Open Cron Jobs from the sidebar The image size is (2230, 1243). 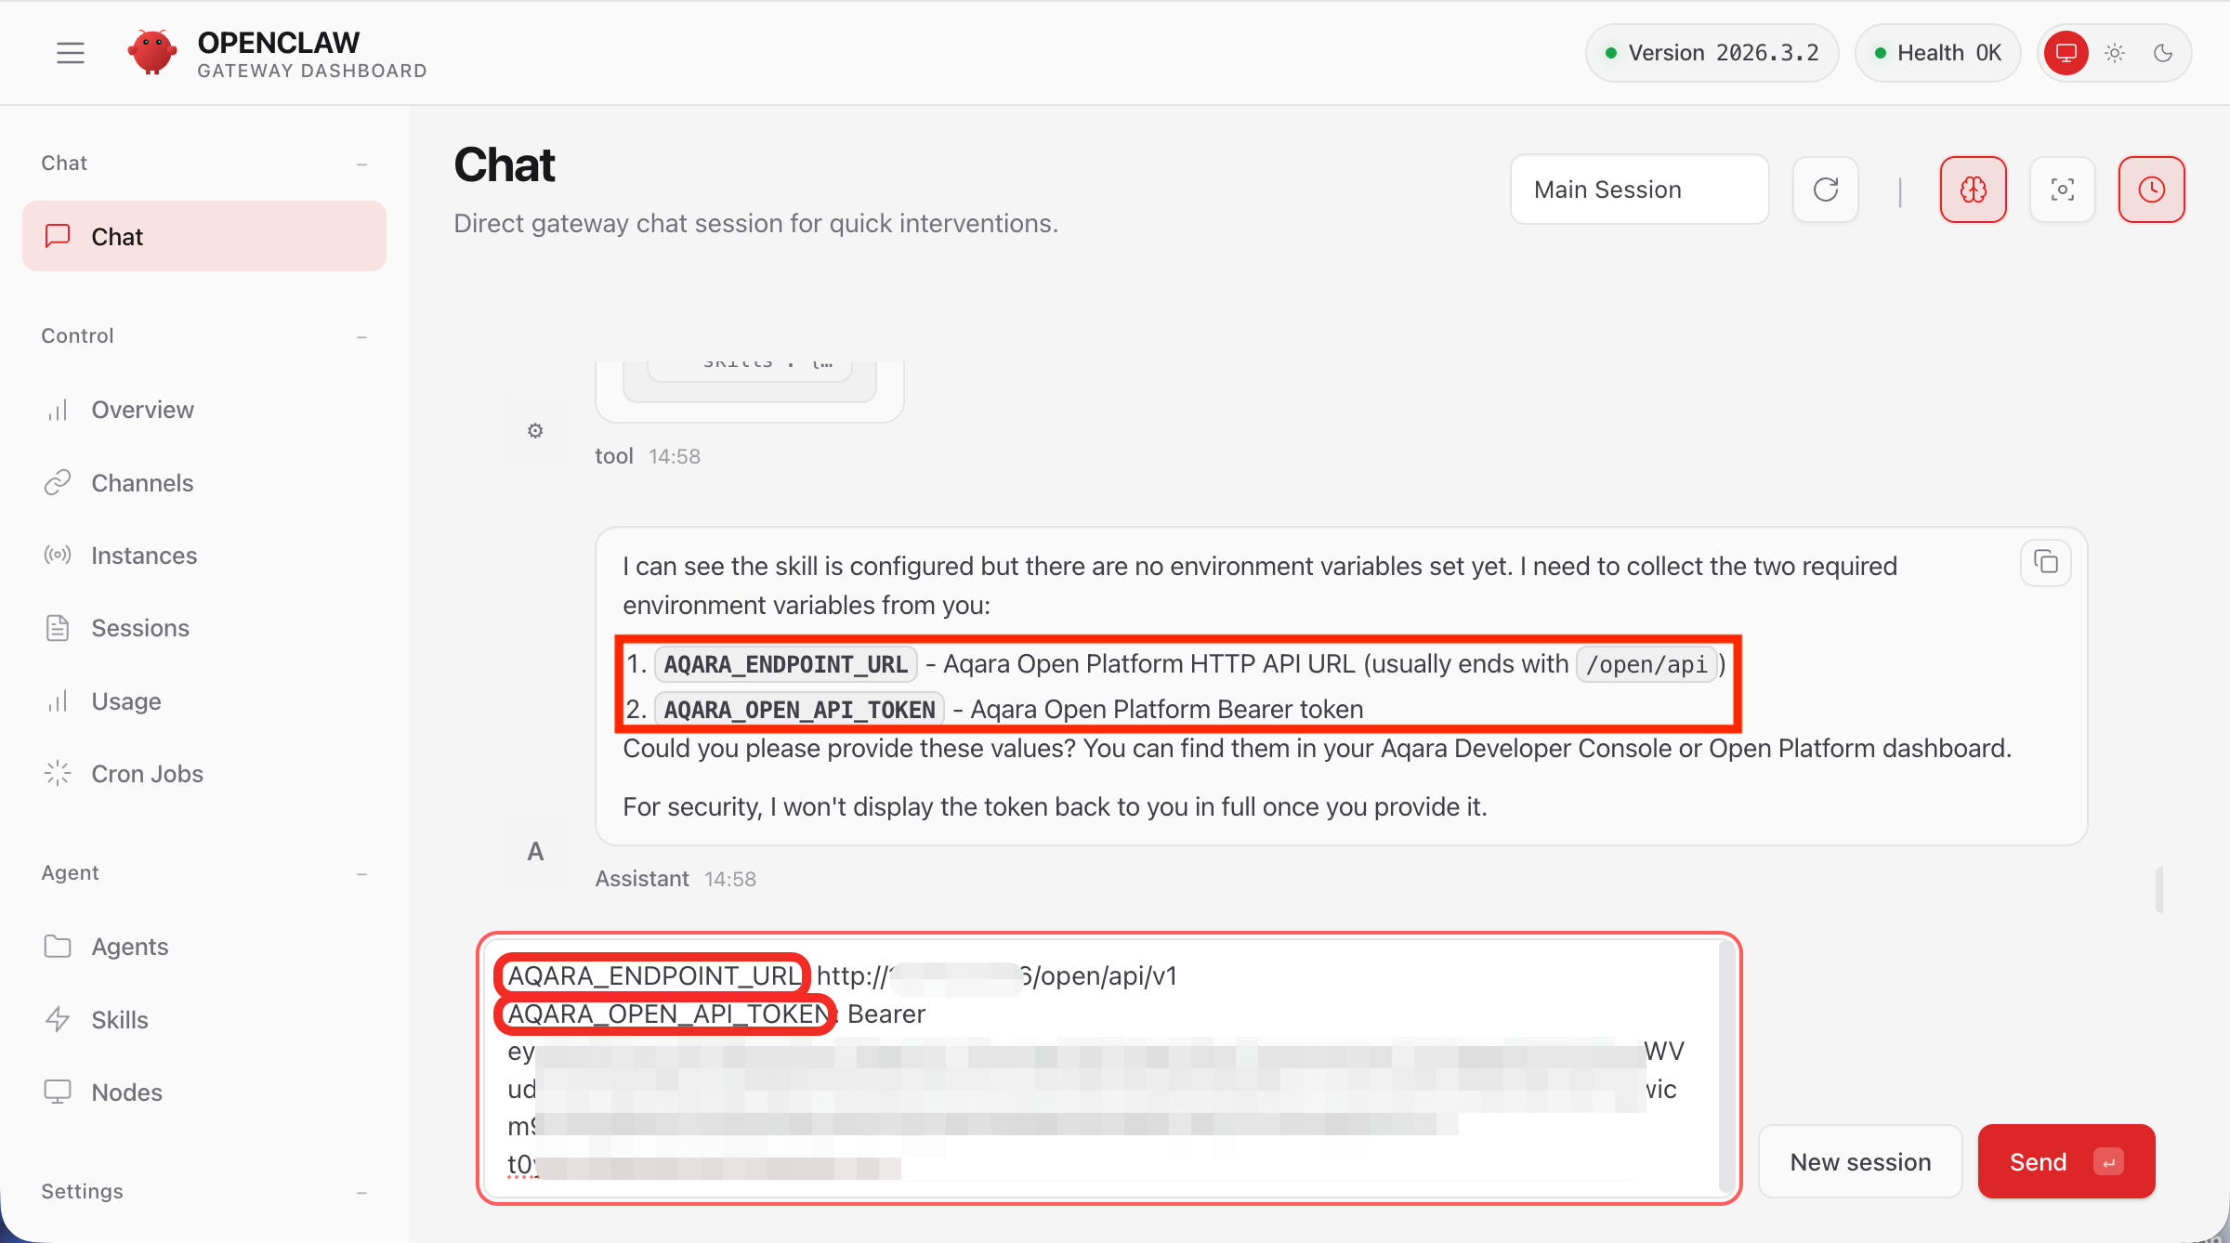coord(147,773)
